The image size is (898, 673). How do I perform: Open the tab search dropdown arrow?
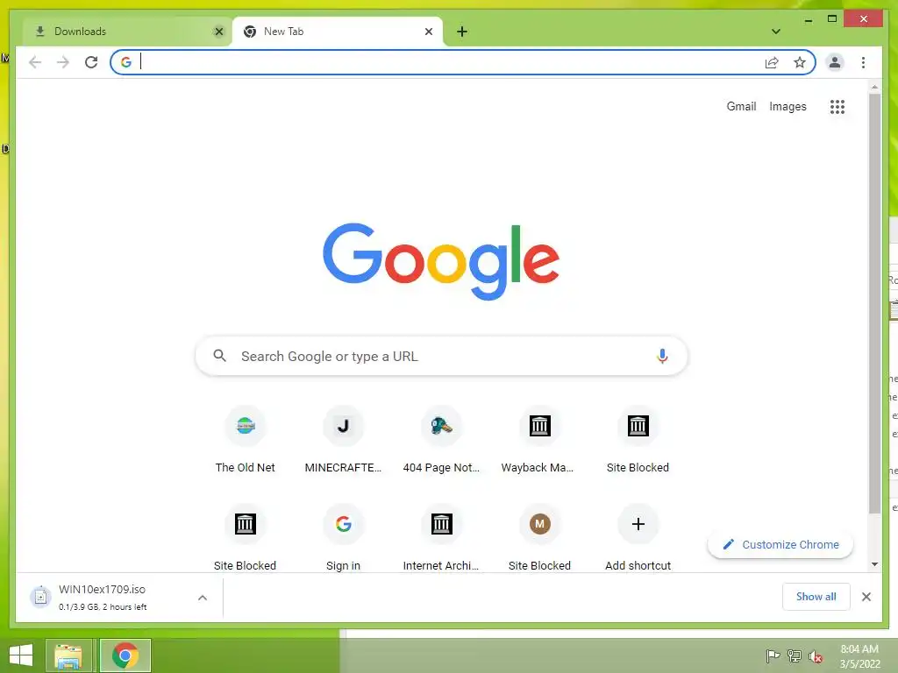point(775,32)
